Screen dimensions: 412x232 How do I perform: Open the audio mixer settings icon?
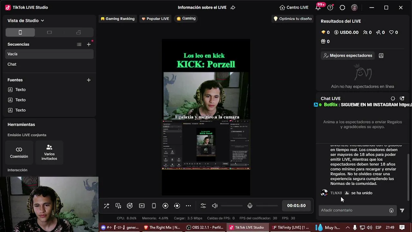tap(203, 206)
